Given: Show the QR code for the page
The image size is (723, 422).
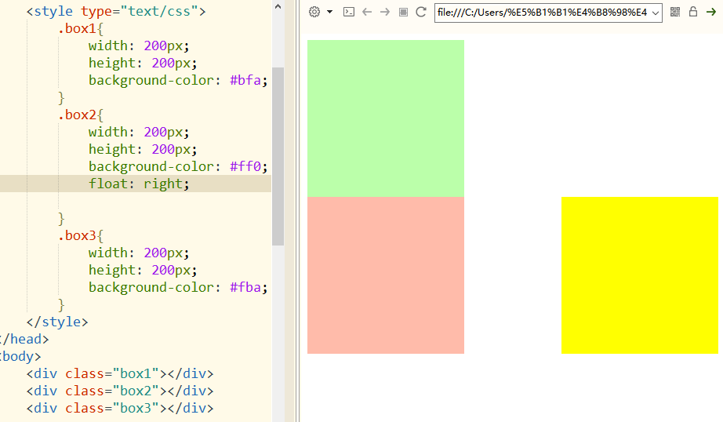Looking at the screenshot, I should click(x=675, y=12).
